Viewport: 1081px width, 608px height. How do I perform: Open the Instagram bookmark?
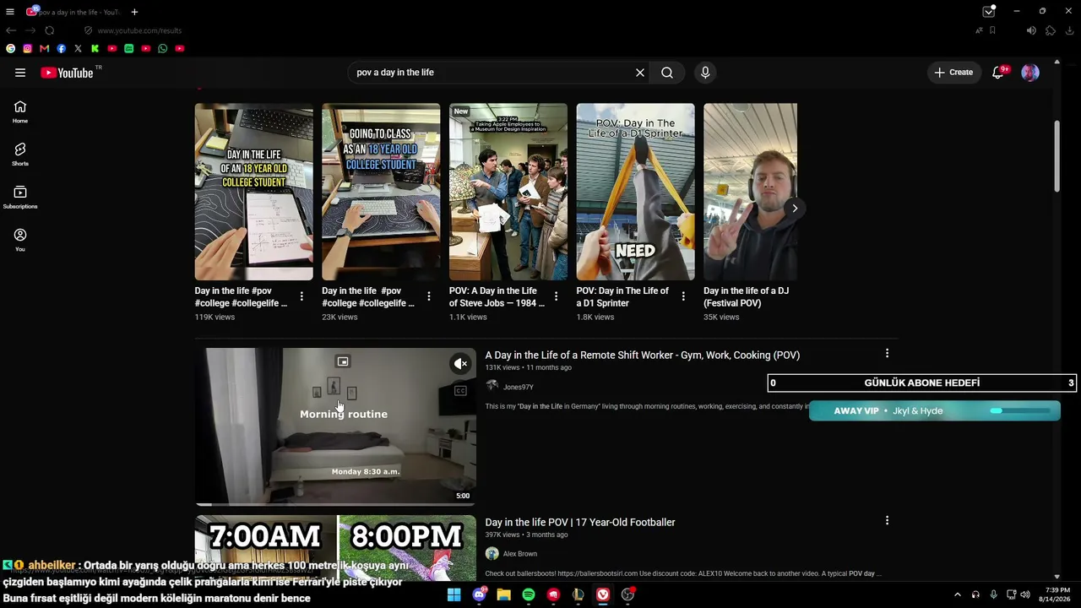28,49
